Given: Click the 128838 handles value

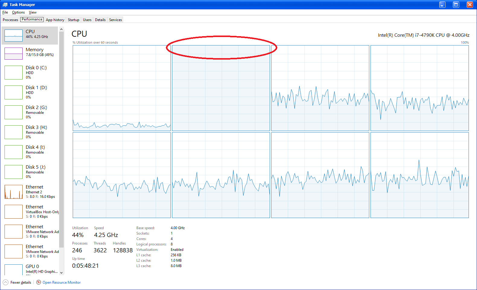Looking at the screenshot, I should 123,250.
